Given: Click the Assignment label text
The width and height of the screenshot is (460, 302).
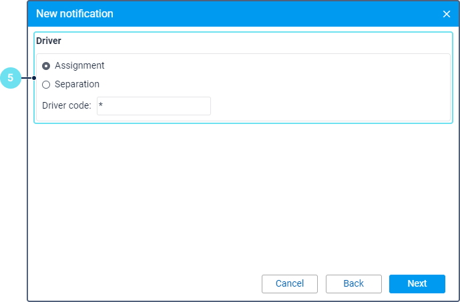Looking at the screenshot, I should point(79,66).
